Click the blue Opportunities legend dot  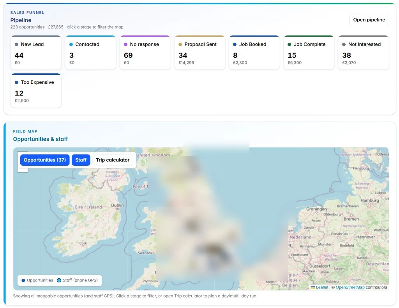[23, 280]
